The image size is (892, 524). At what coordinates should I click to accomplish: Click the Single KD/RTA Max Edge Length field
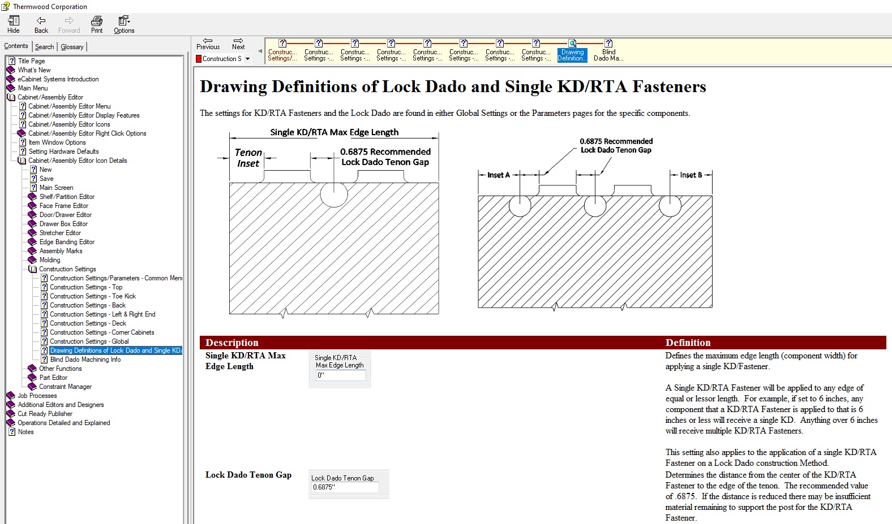(x=341, y=375)
